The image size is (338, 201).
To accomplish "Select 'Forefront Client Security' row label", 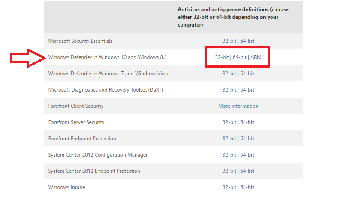I will click(x=75, y=106).
